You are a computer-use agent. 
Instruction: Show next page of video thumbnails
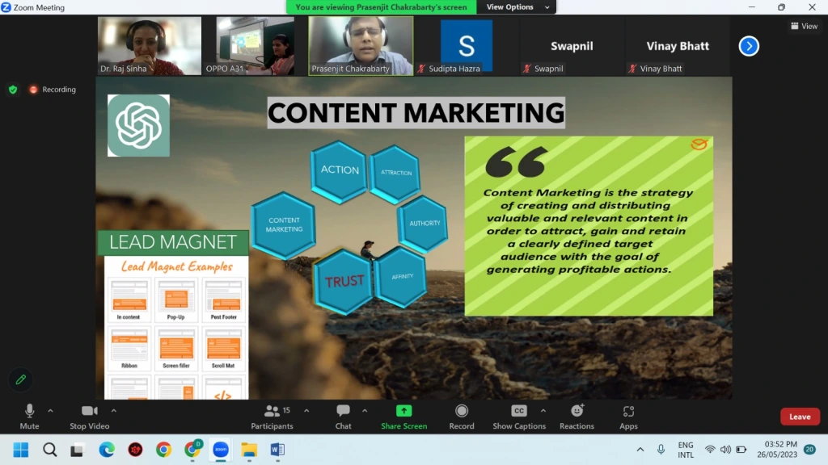pyautogui.click(x=749, y=46)
